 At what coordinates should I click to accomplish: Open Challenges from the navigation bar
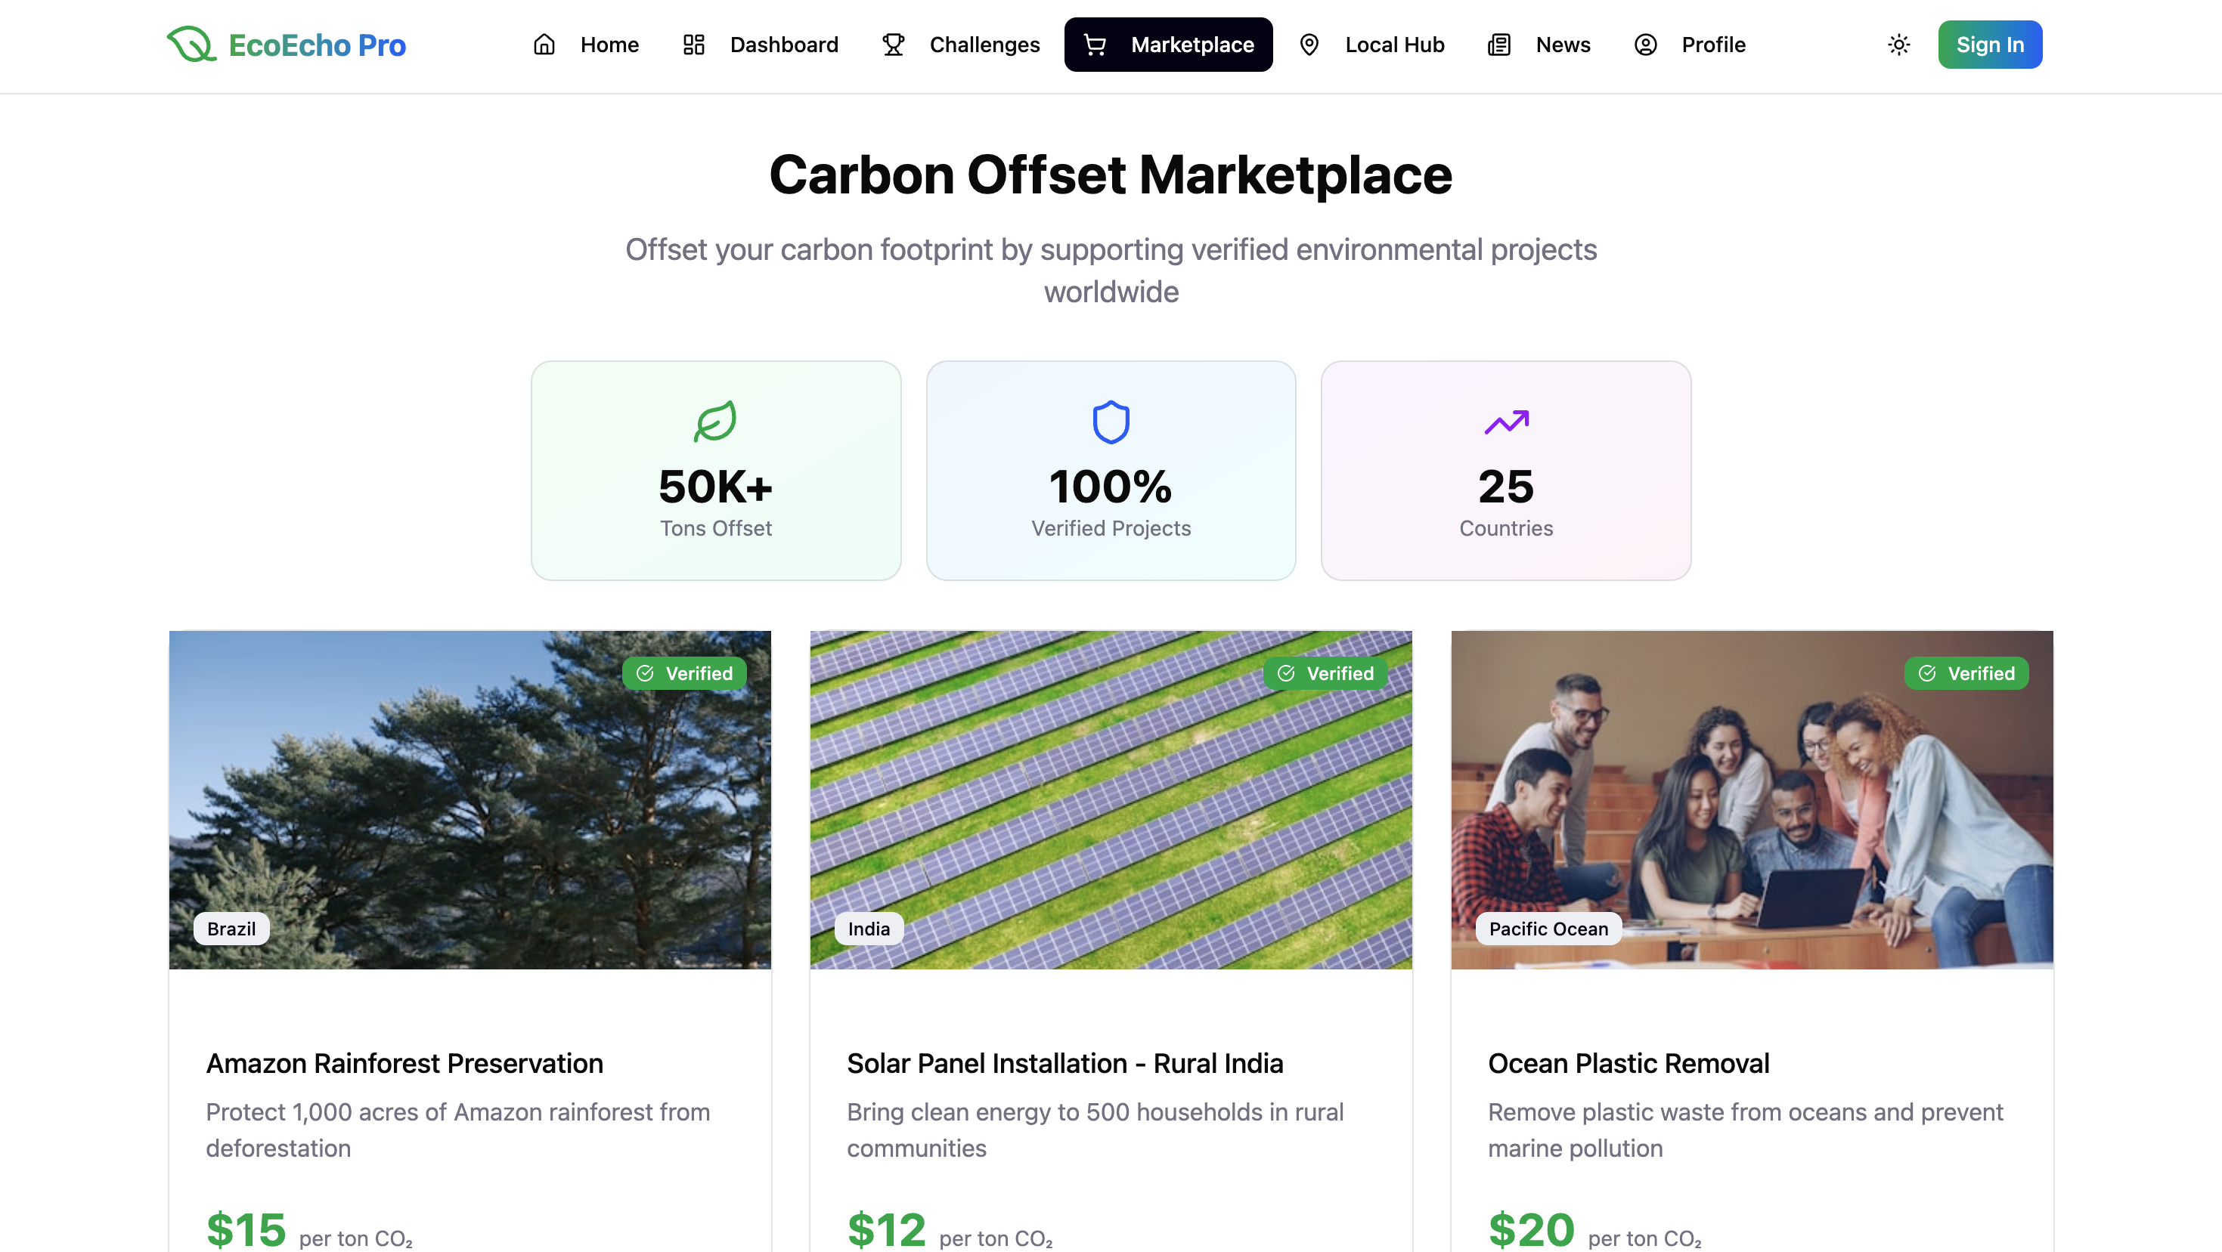click(x=960, y=45)
